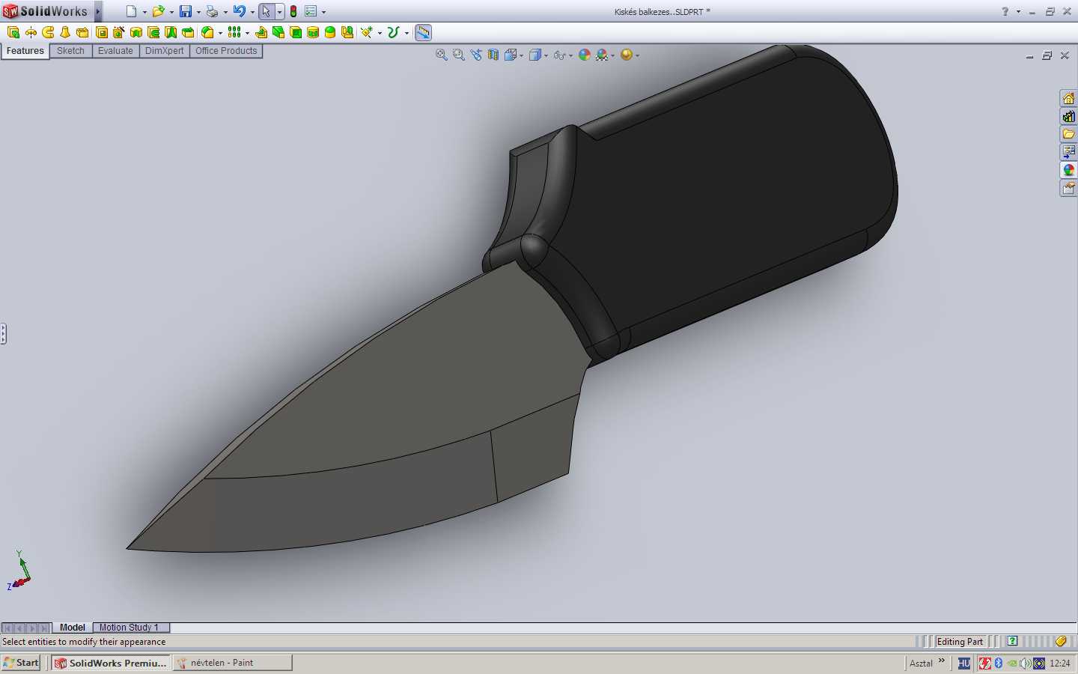Expand the SolidWorks menu flyout arrow
This screenshot has height=674, width=1078.
click(98, 11)
